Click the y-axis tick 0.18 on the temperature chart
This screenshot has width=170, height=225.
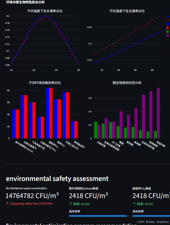7,23
